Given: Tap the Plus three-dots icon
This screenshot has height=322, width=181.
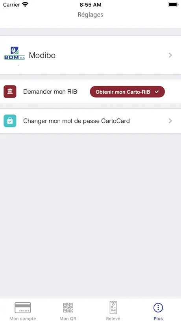Looking at the screenshot, I should [x=158, y=307].
